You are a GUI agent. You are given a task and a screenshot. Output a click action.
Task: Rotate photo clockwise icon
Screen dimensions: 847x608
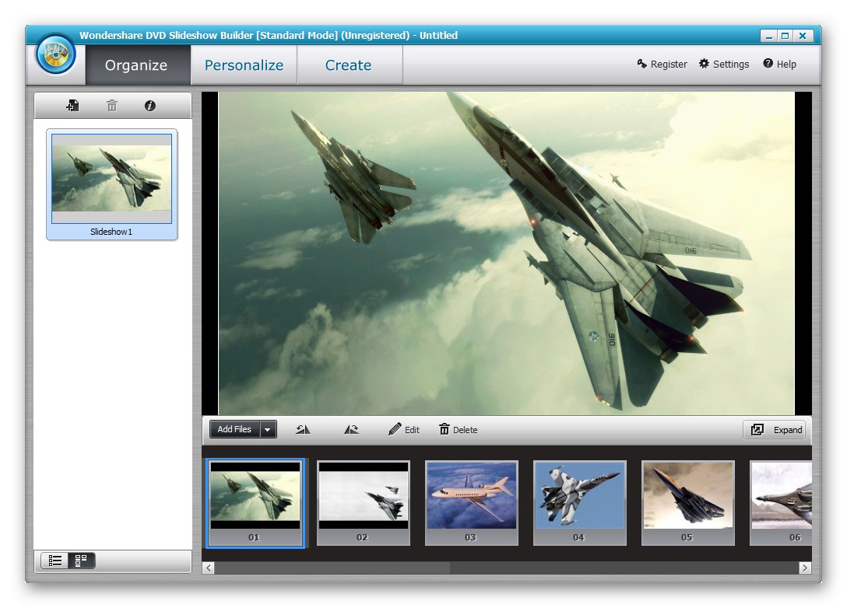pos(352,429)
